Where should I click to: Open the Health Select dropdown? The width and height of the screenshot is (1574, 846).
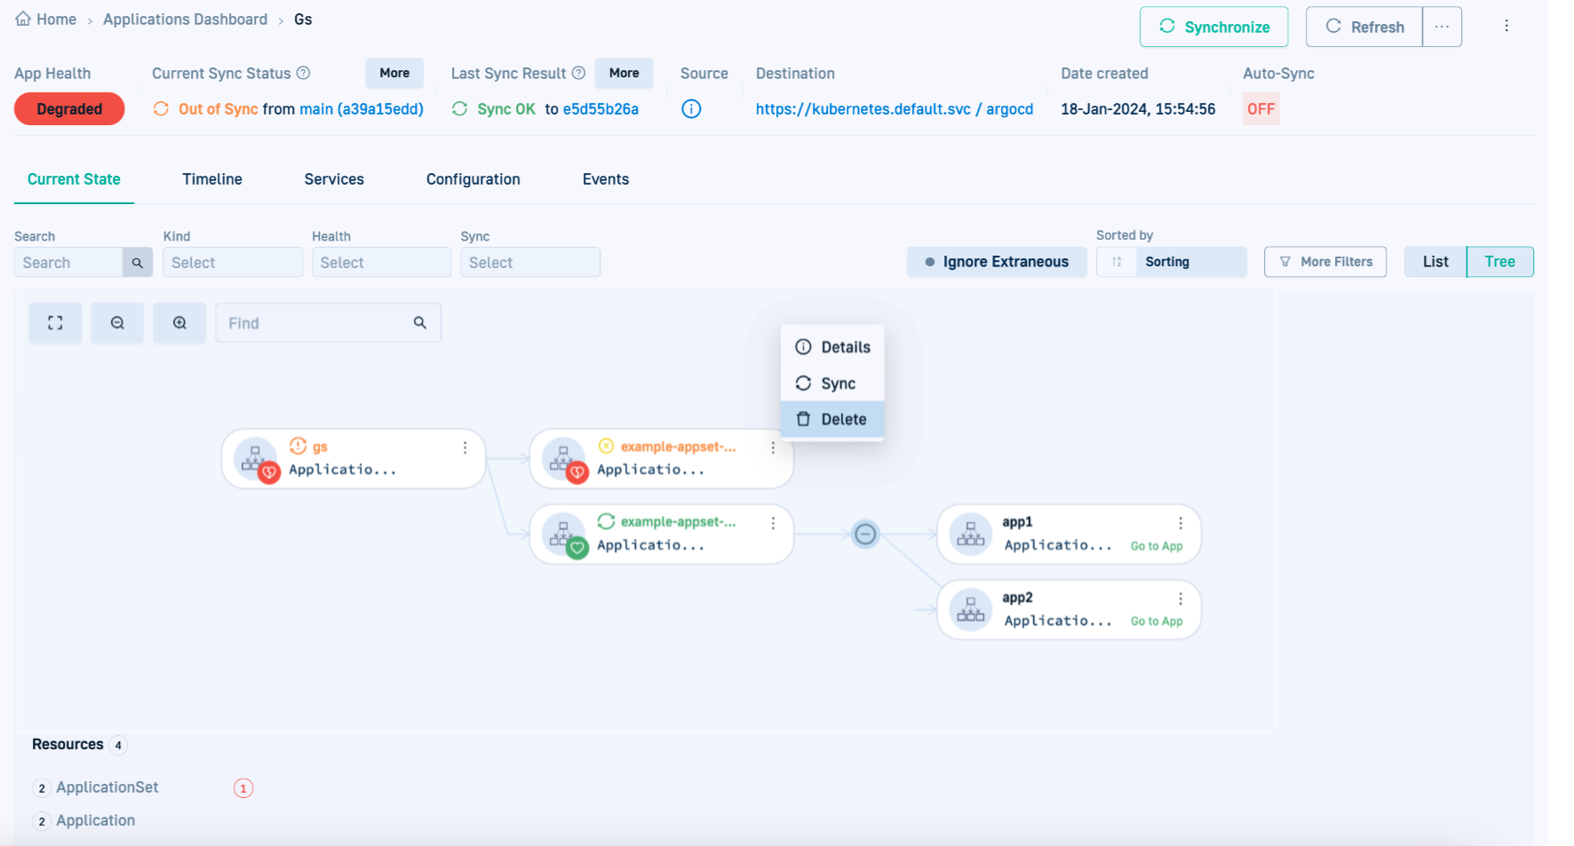click(x=381, y=263)
